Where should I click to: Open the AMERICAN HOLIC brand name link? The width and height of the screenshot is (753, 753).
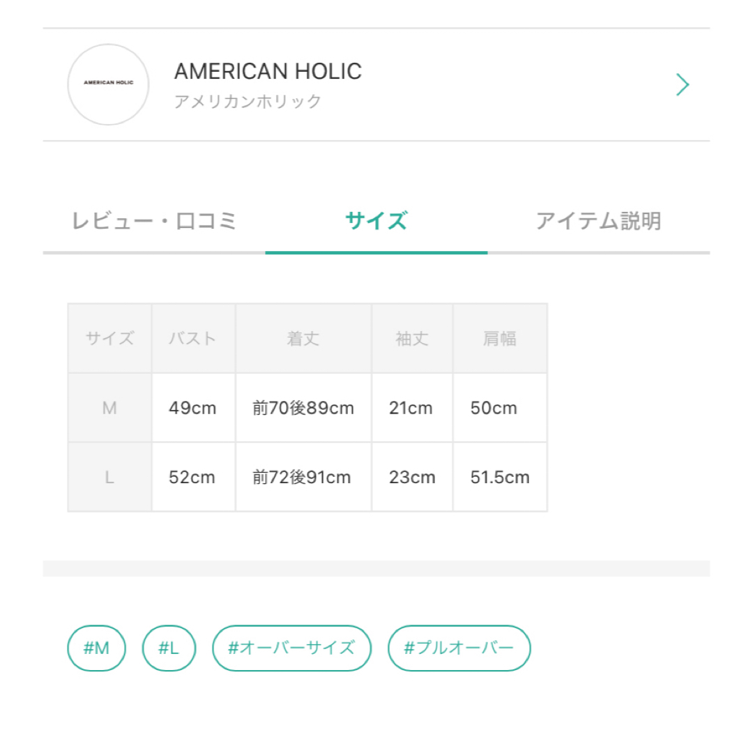(268, 71)
